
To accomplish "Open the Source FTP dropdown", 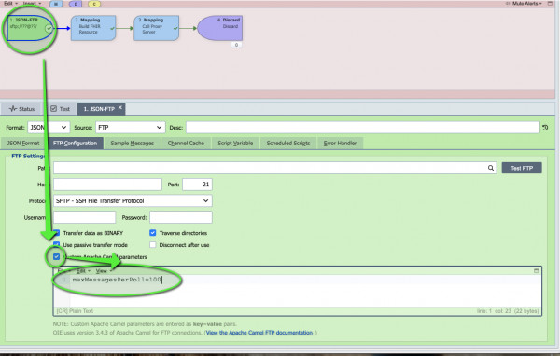I will pyautogui.click(x=130, y=128).
